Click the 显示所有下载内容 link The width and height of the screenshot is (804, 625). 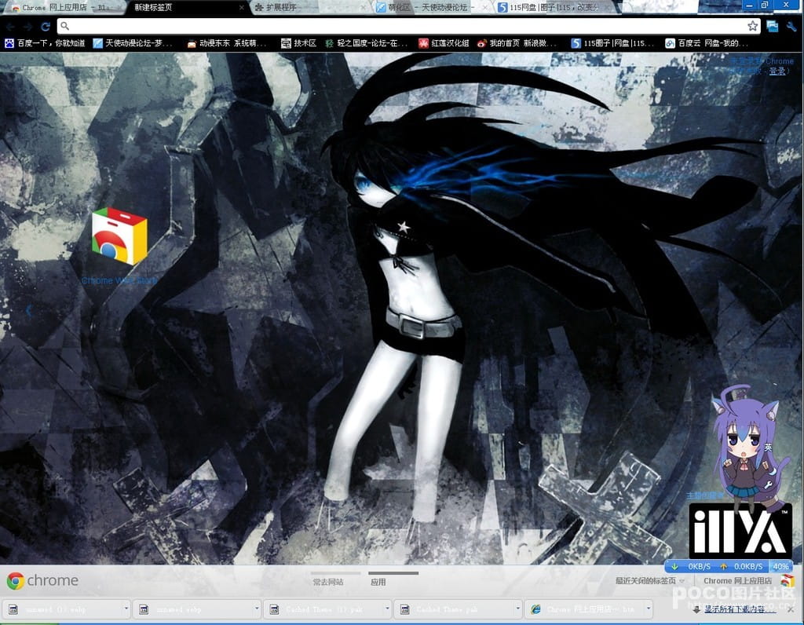(x=740, y=609)
